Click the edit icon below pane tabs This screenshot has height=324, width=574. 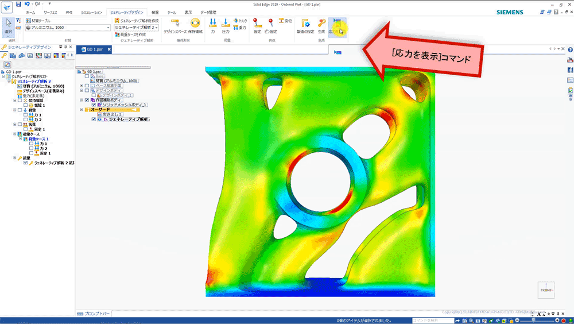(x=7, y=64)
